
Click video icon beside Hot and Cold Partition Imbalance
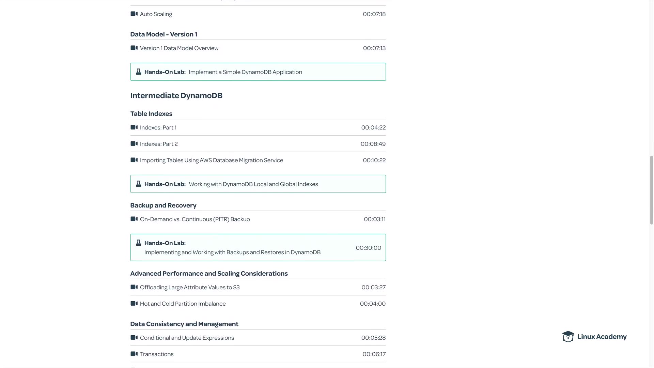pyautogui.click(x=134, y=304)
